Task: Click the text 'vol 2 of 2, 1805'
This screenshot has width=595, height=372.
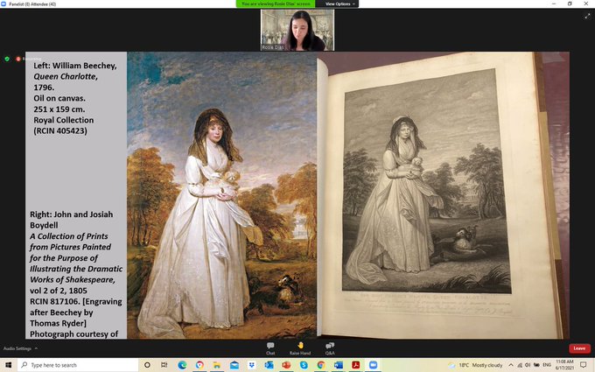Action: pos(59,291)
